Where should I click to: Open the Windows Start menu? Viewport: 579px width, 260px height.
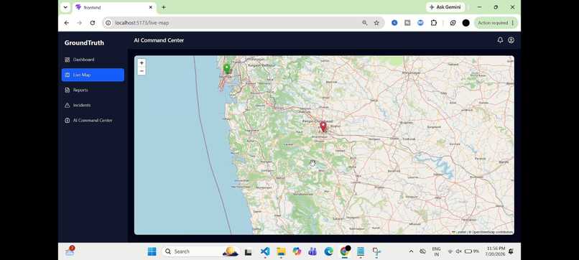pyautogui.click(x=152, y=251)
